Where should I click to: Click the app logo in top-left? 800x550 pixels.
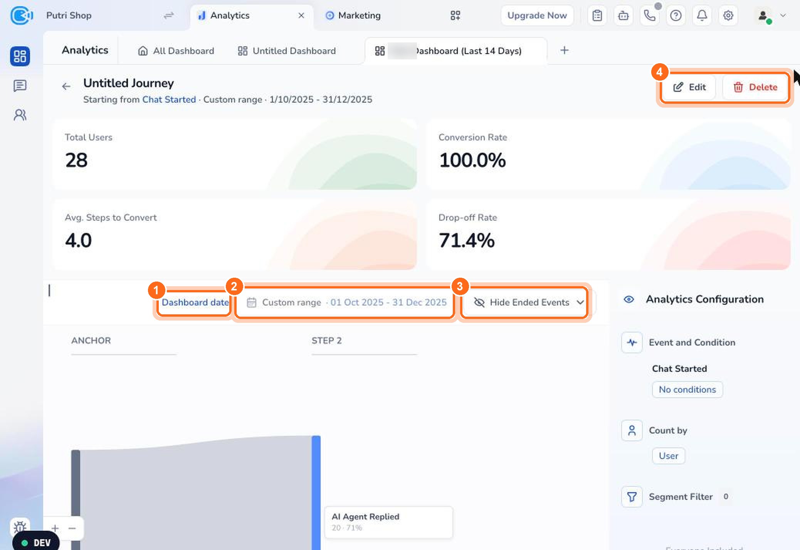(x=21, y=15)
